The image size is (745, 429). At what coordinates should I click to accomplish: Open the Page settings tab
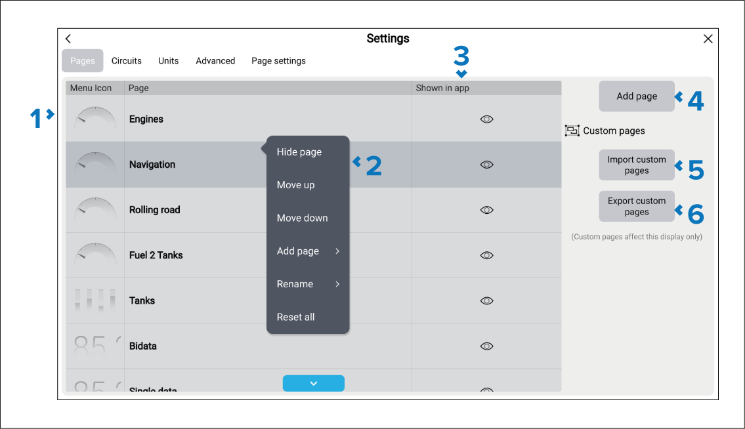click(278, 61)
